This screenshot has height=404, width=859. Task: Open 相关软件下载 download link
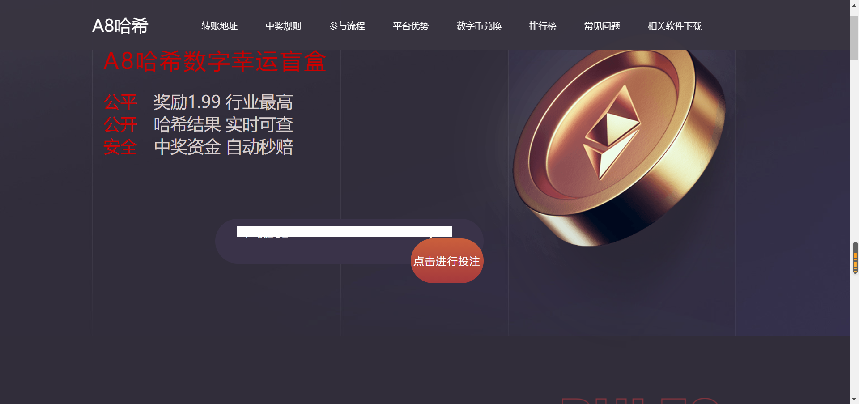click(675, 26)
